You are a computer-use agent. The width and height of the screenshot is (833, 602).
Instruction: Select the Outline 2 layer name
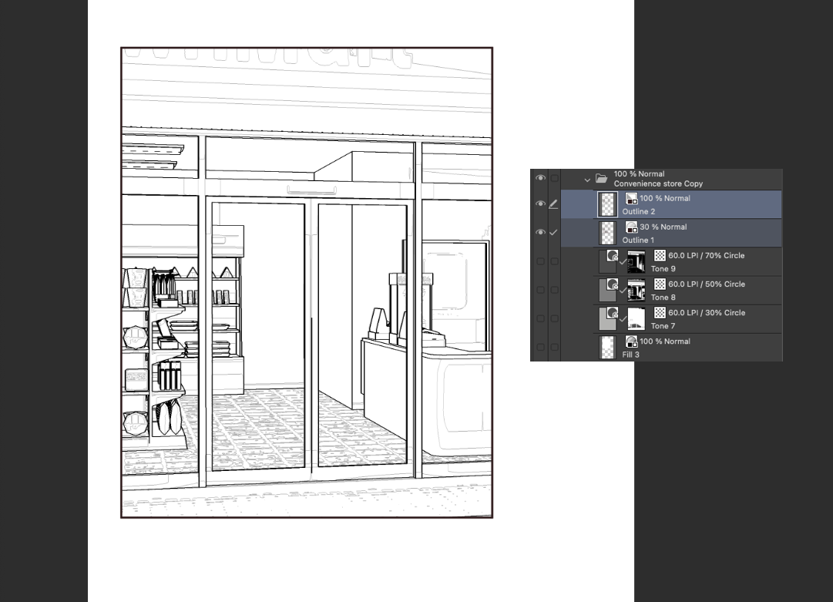pos(639,211)
